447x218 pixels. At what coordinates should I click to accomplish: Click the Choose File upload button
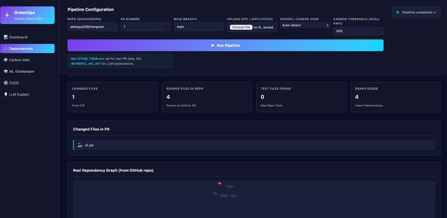coord(241,27)
